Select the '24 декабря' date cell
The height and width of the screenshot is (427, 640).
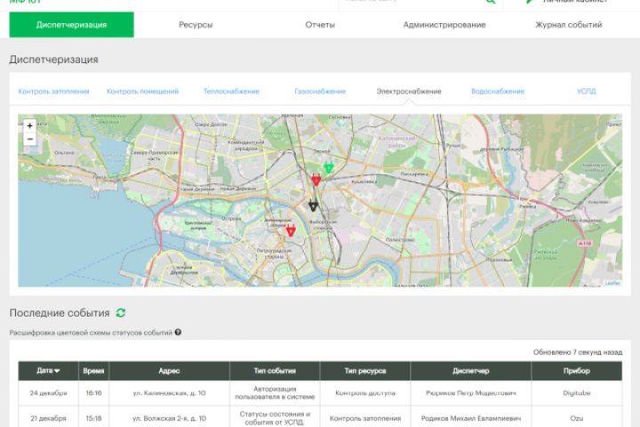[48, 393]
